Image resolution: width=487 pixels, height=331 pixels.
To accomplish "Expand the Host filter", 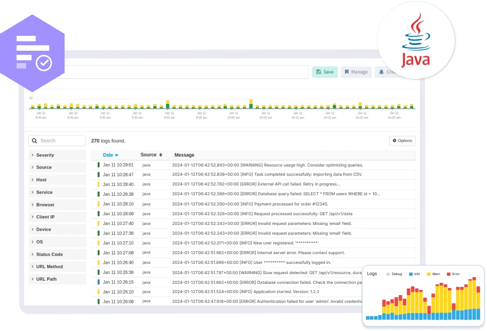I will 57,180.
